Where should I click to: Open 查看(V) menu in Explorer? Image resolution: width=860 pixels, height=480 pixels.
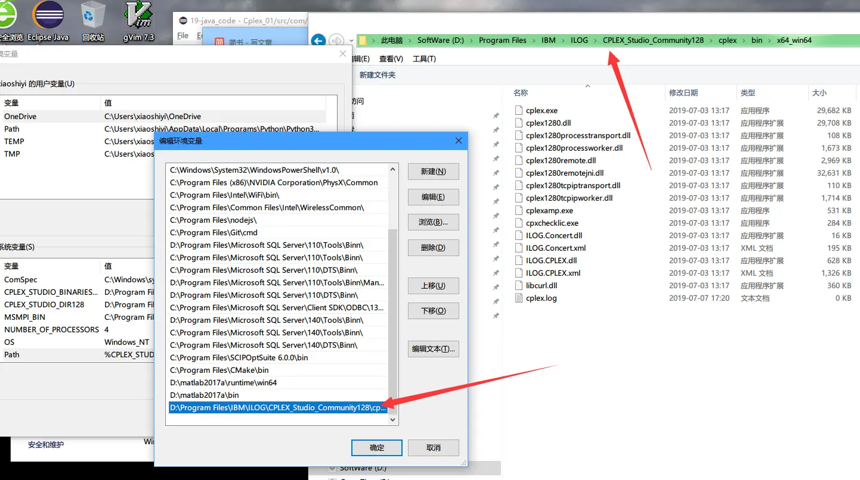click(391, 59)
